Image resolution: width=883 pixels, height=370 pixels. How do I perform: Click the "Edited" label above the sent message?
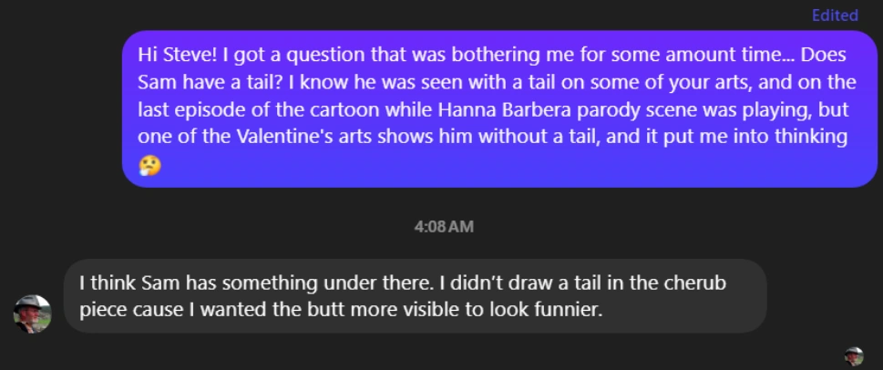(835, 15)
